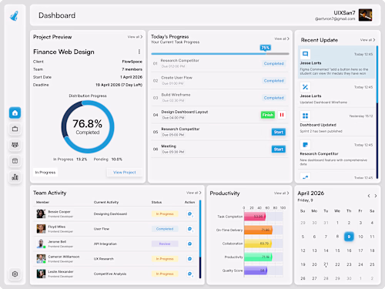Click the View Project button
Screen dimensions: 385x289
coord(125,173)
